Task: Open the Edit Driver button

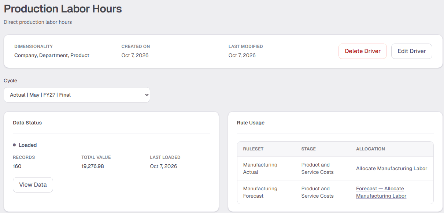Action: [412, 51]
